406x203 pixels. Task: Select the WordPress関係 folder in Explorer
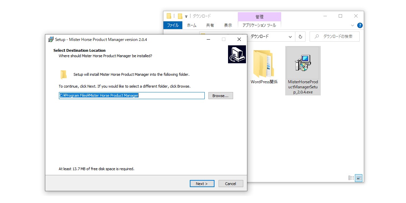point(264,67)
